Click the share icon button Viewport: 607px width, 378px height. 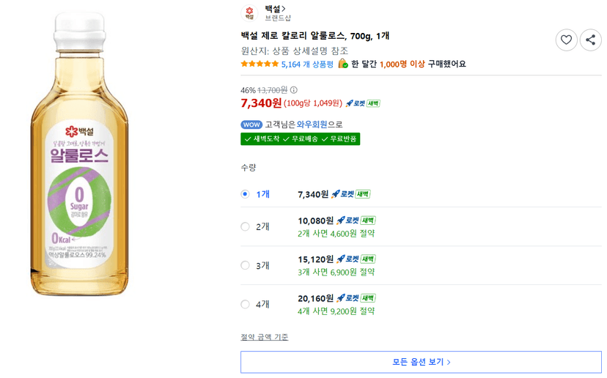click(590, 40)
